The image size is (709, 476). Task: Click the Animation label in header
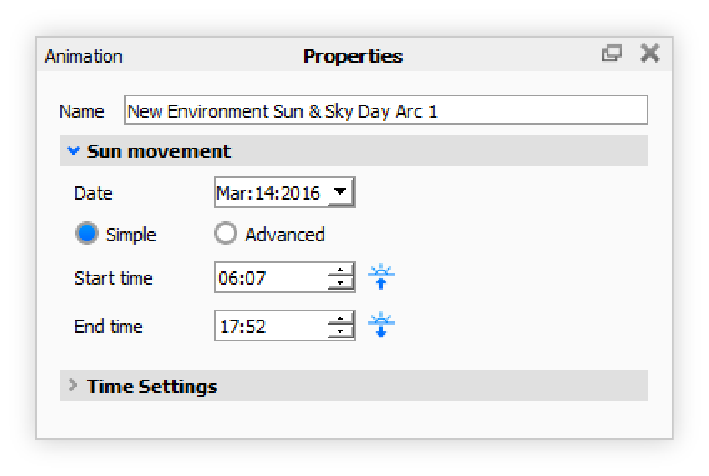point(84,56)
